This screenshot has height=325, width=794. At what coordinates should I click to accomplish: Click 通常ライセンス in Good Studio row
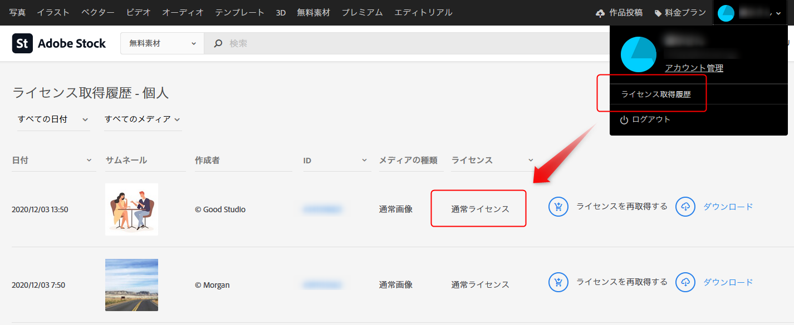pos(480,209)
